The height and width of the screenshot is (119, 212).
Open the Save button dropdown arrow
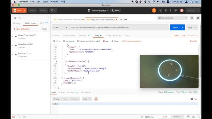(x=196, y=27)
